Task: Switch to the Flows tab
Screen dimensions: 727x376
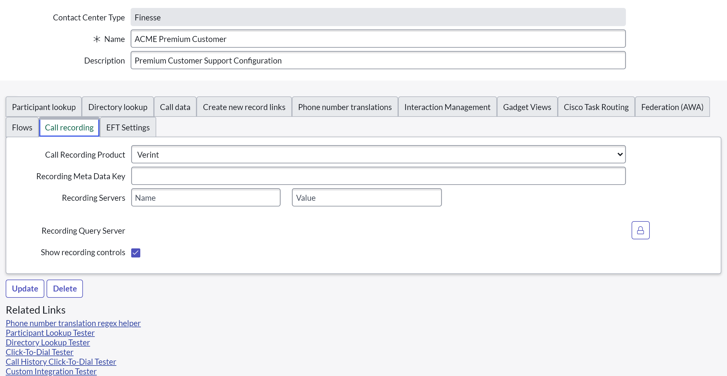Action: [x=22, y=127]
